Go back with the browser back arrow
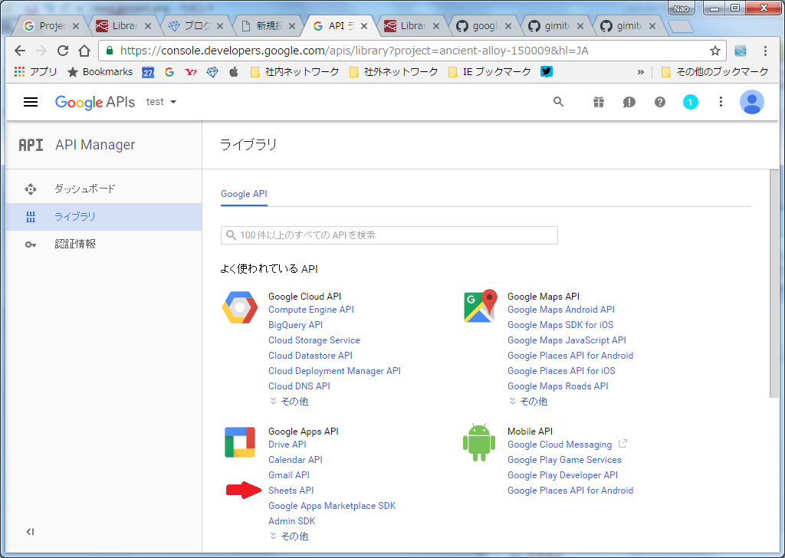Viewport: 785px width, 558px height. coord(19,51)
